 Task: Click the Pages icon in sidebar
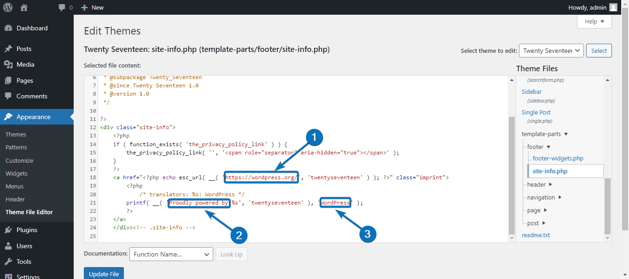click(x=8, y=80)
